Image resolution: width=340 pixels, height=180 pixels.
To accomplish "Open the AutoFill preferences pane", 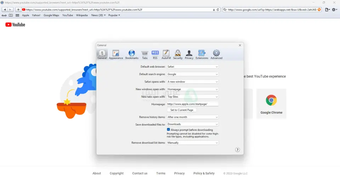I will (166, 54).
